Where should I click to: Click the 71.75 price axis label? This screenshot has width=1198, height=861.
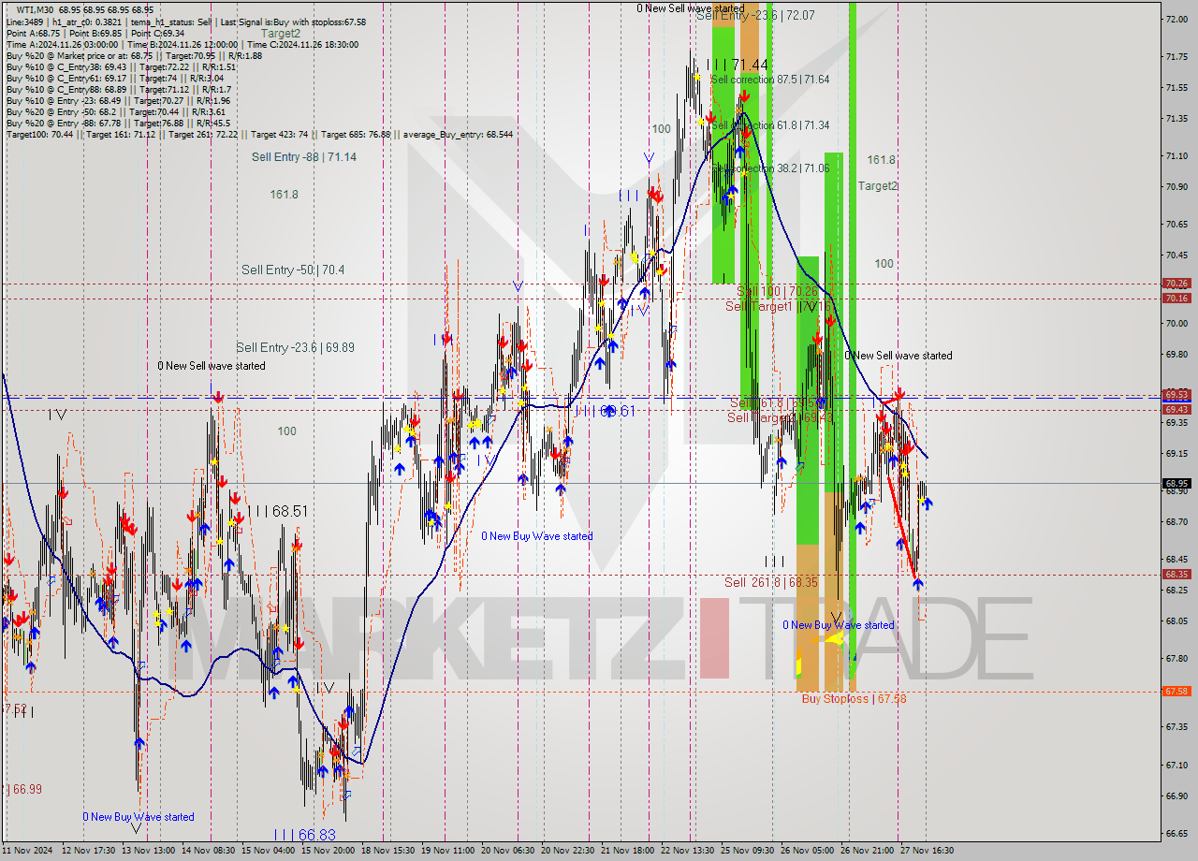point(1176,57)
